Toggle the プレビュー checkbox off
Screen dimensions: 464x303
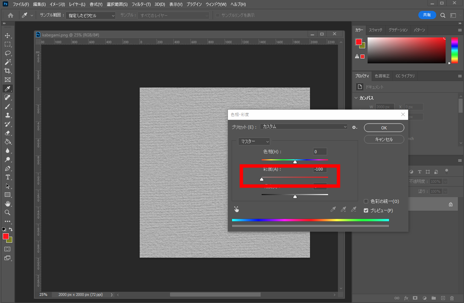click(x=366, y=210)
